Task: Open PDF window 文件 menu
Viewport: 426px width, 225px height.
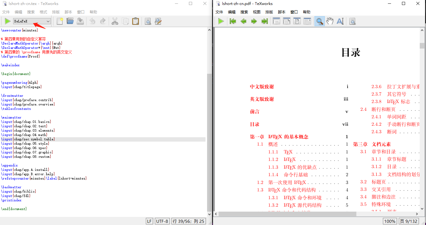Action: 219,12
